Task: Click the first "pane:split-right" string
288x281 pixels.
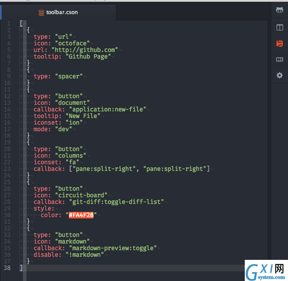Action: (104, 169)
